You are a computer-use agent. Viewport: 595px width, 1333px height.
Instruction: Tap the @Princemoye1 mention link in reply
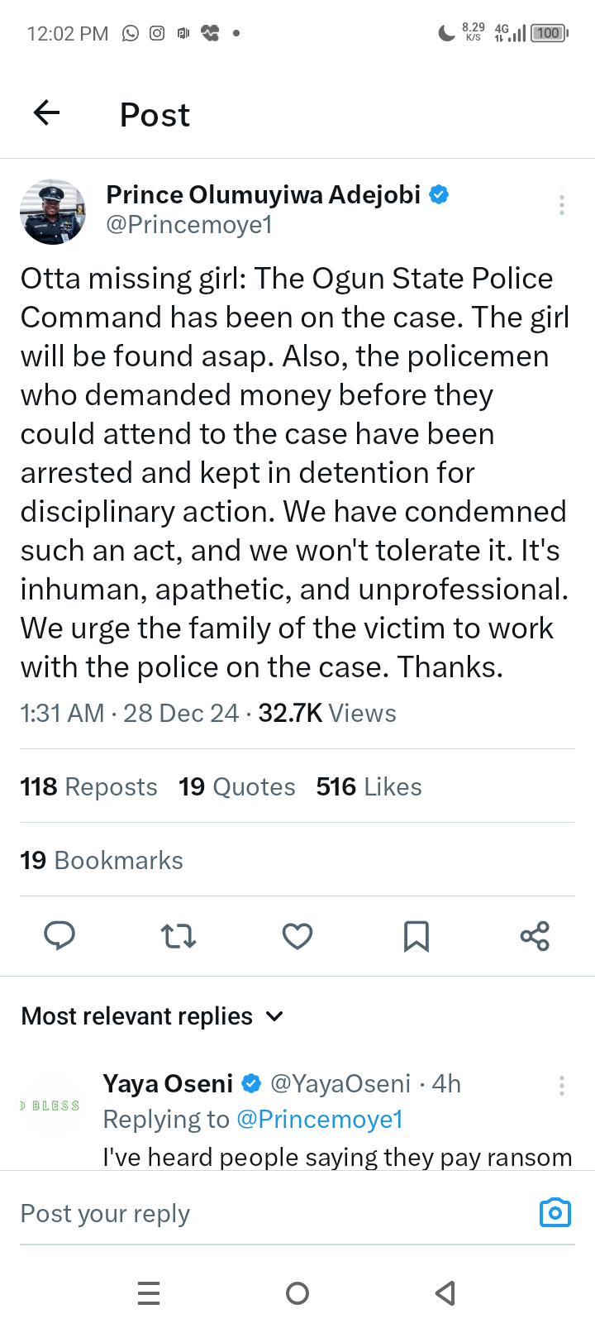[x=320, y=1120]
